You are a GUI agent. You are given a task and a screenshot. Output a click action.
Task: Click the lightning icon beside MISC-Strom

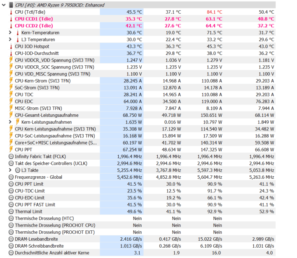click(11, 108)
